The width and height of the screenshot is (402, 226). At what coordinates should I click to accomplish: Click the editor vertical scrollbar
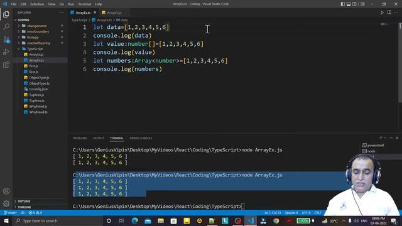pyautogui.click(x=400, y=63)
